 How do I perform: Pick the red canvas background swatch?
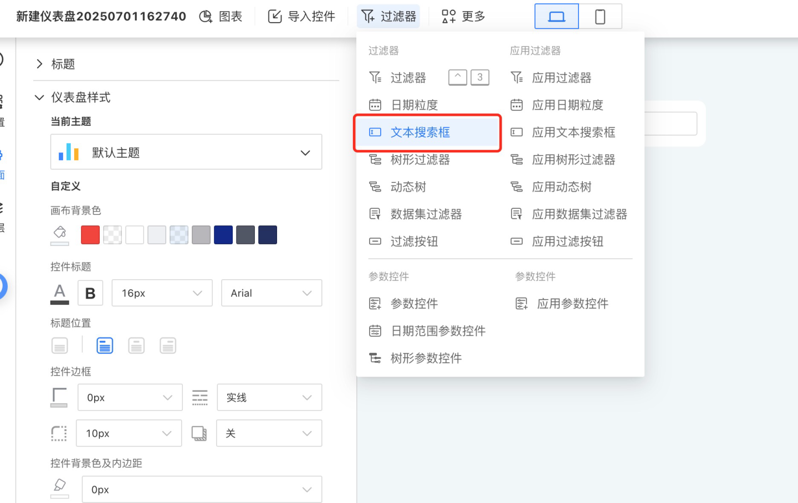[90, 235]
